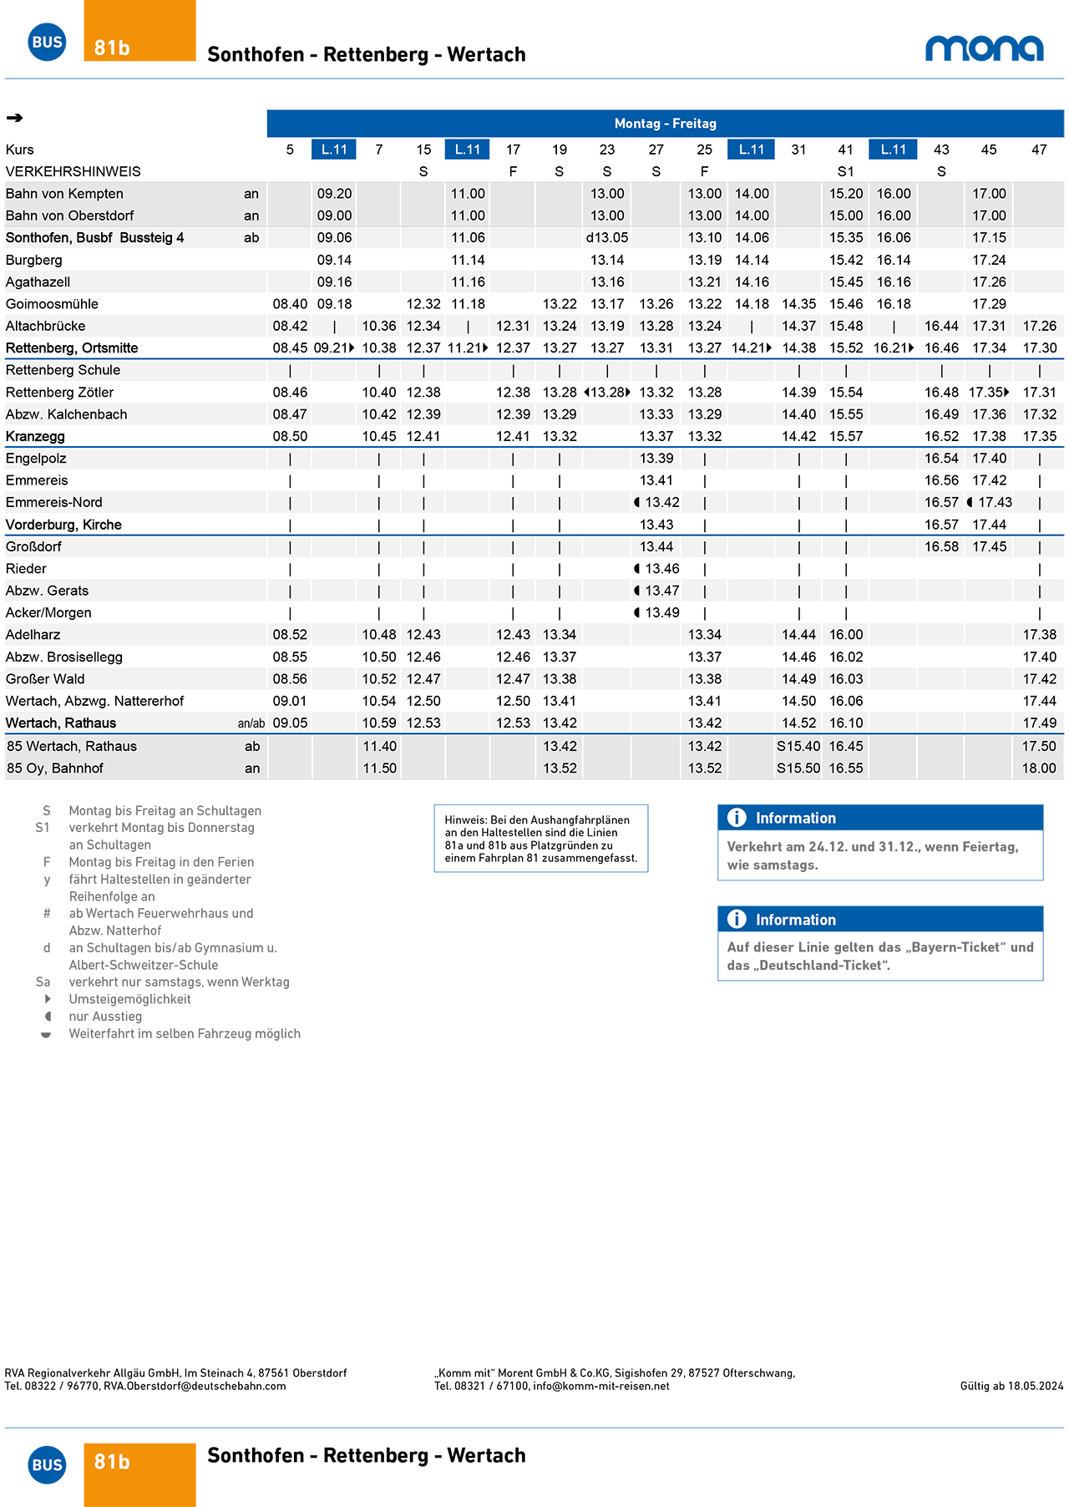This screenshot has height=1507, width=1069.
Task: Click the Großer Wald stop name
Action: (x=45, y=679)
